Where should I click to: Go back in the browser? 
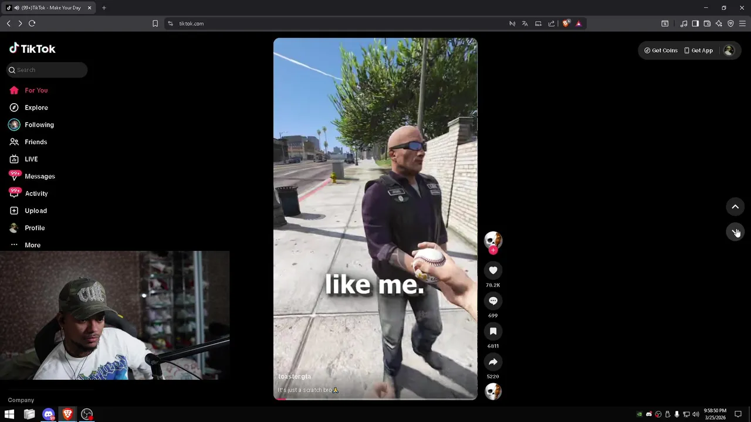pyautogui.click(x=8, y=23)
